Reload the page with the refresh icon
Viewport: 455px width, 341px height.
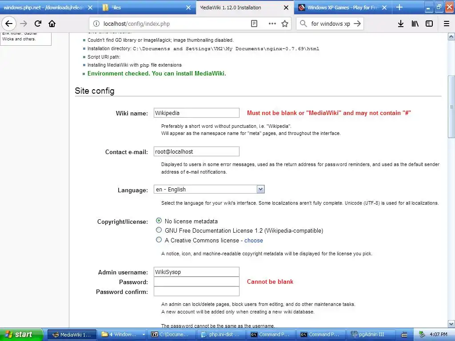(x=38, y=24)
